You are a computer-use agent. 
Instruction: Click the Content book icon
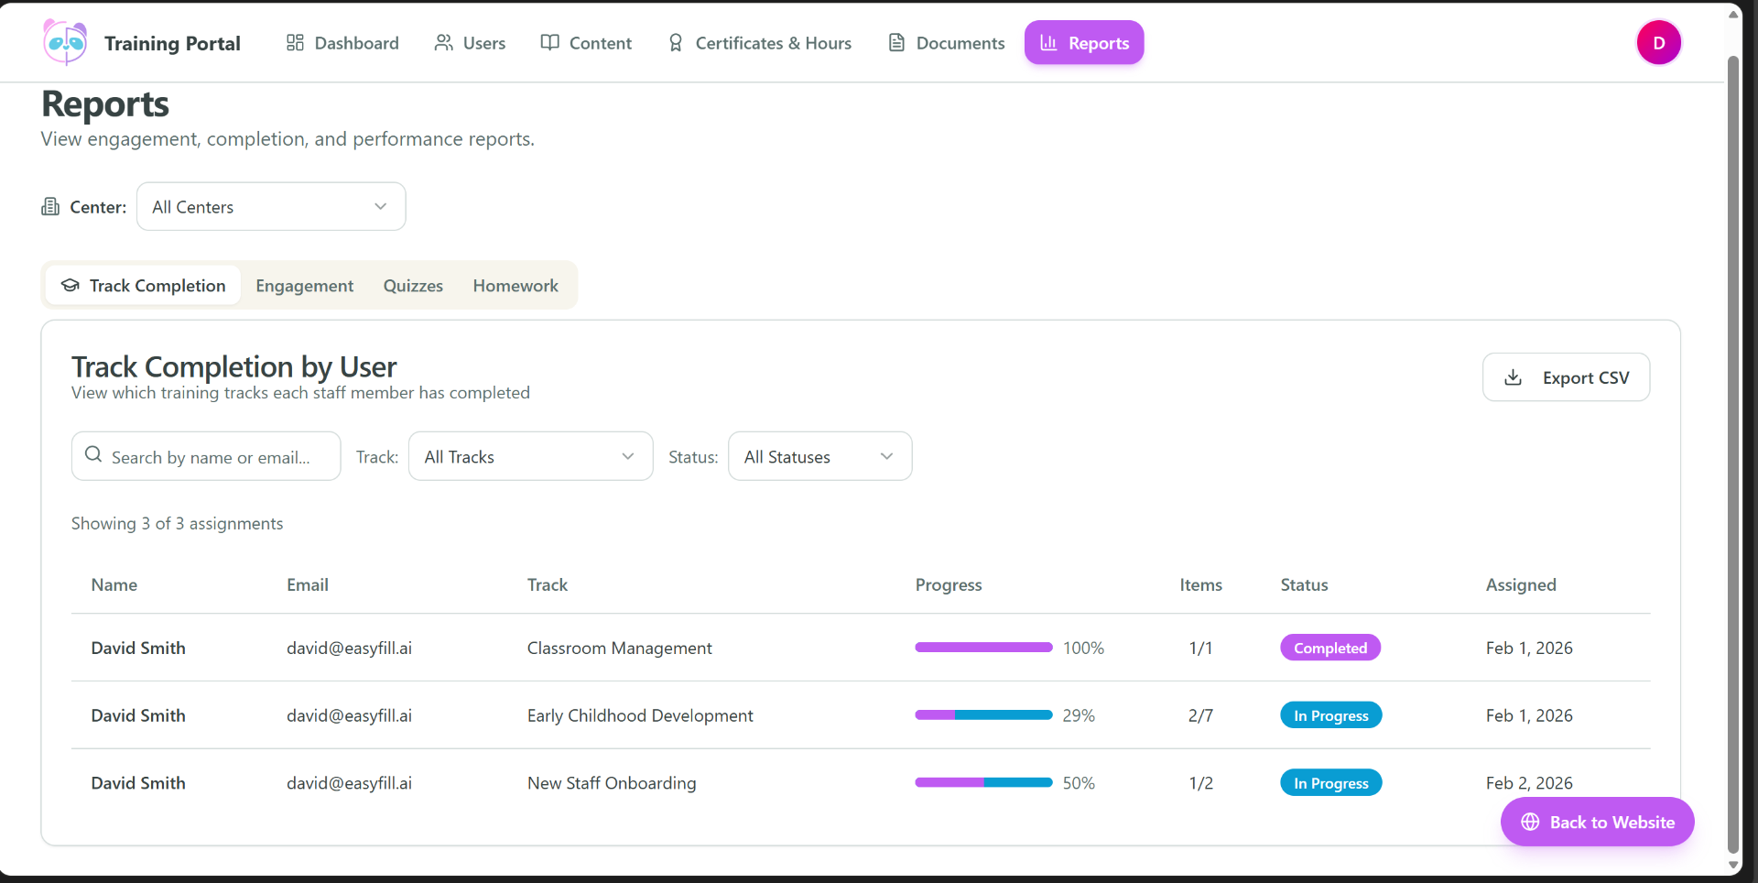pyautogui.click(x=549, y=43)
